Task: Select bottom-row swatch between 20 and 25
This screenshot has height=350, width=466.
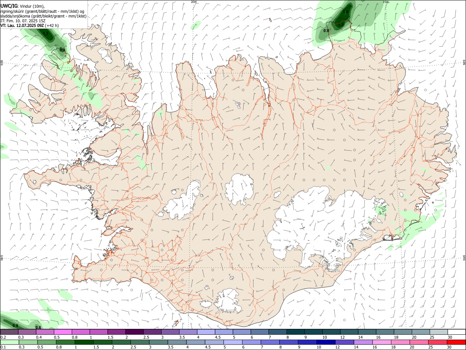Action: [420, 342]
